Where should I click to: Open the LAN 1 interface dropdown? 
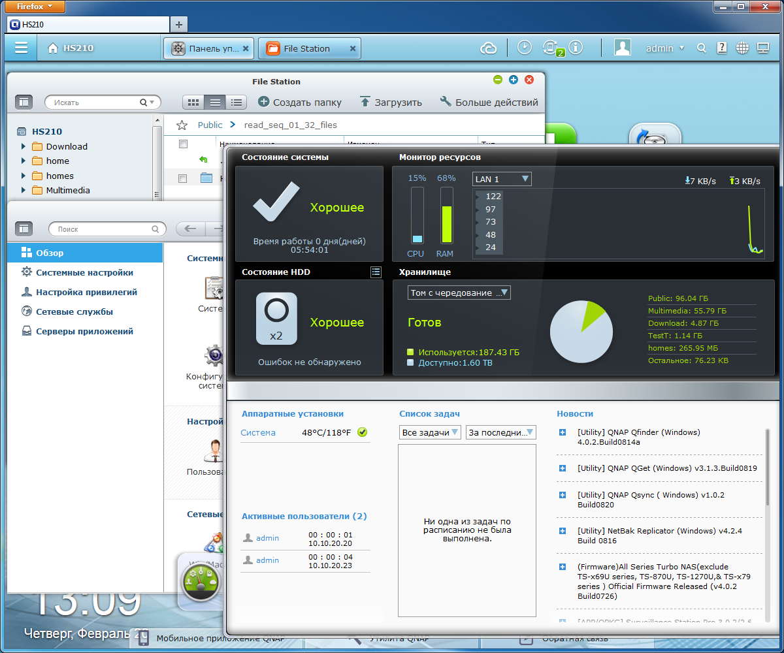pos(502,179)
